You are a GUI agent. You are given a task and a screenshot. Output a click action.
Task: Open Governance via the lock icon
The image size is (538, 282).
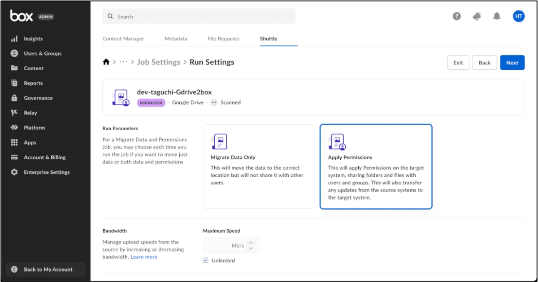[x=14, y=98]
